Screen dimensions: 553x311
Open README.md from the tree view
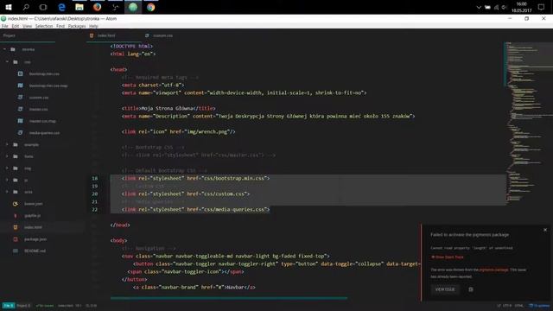click(x=35, y=251)
